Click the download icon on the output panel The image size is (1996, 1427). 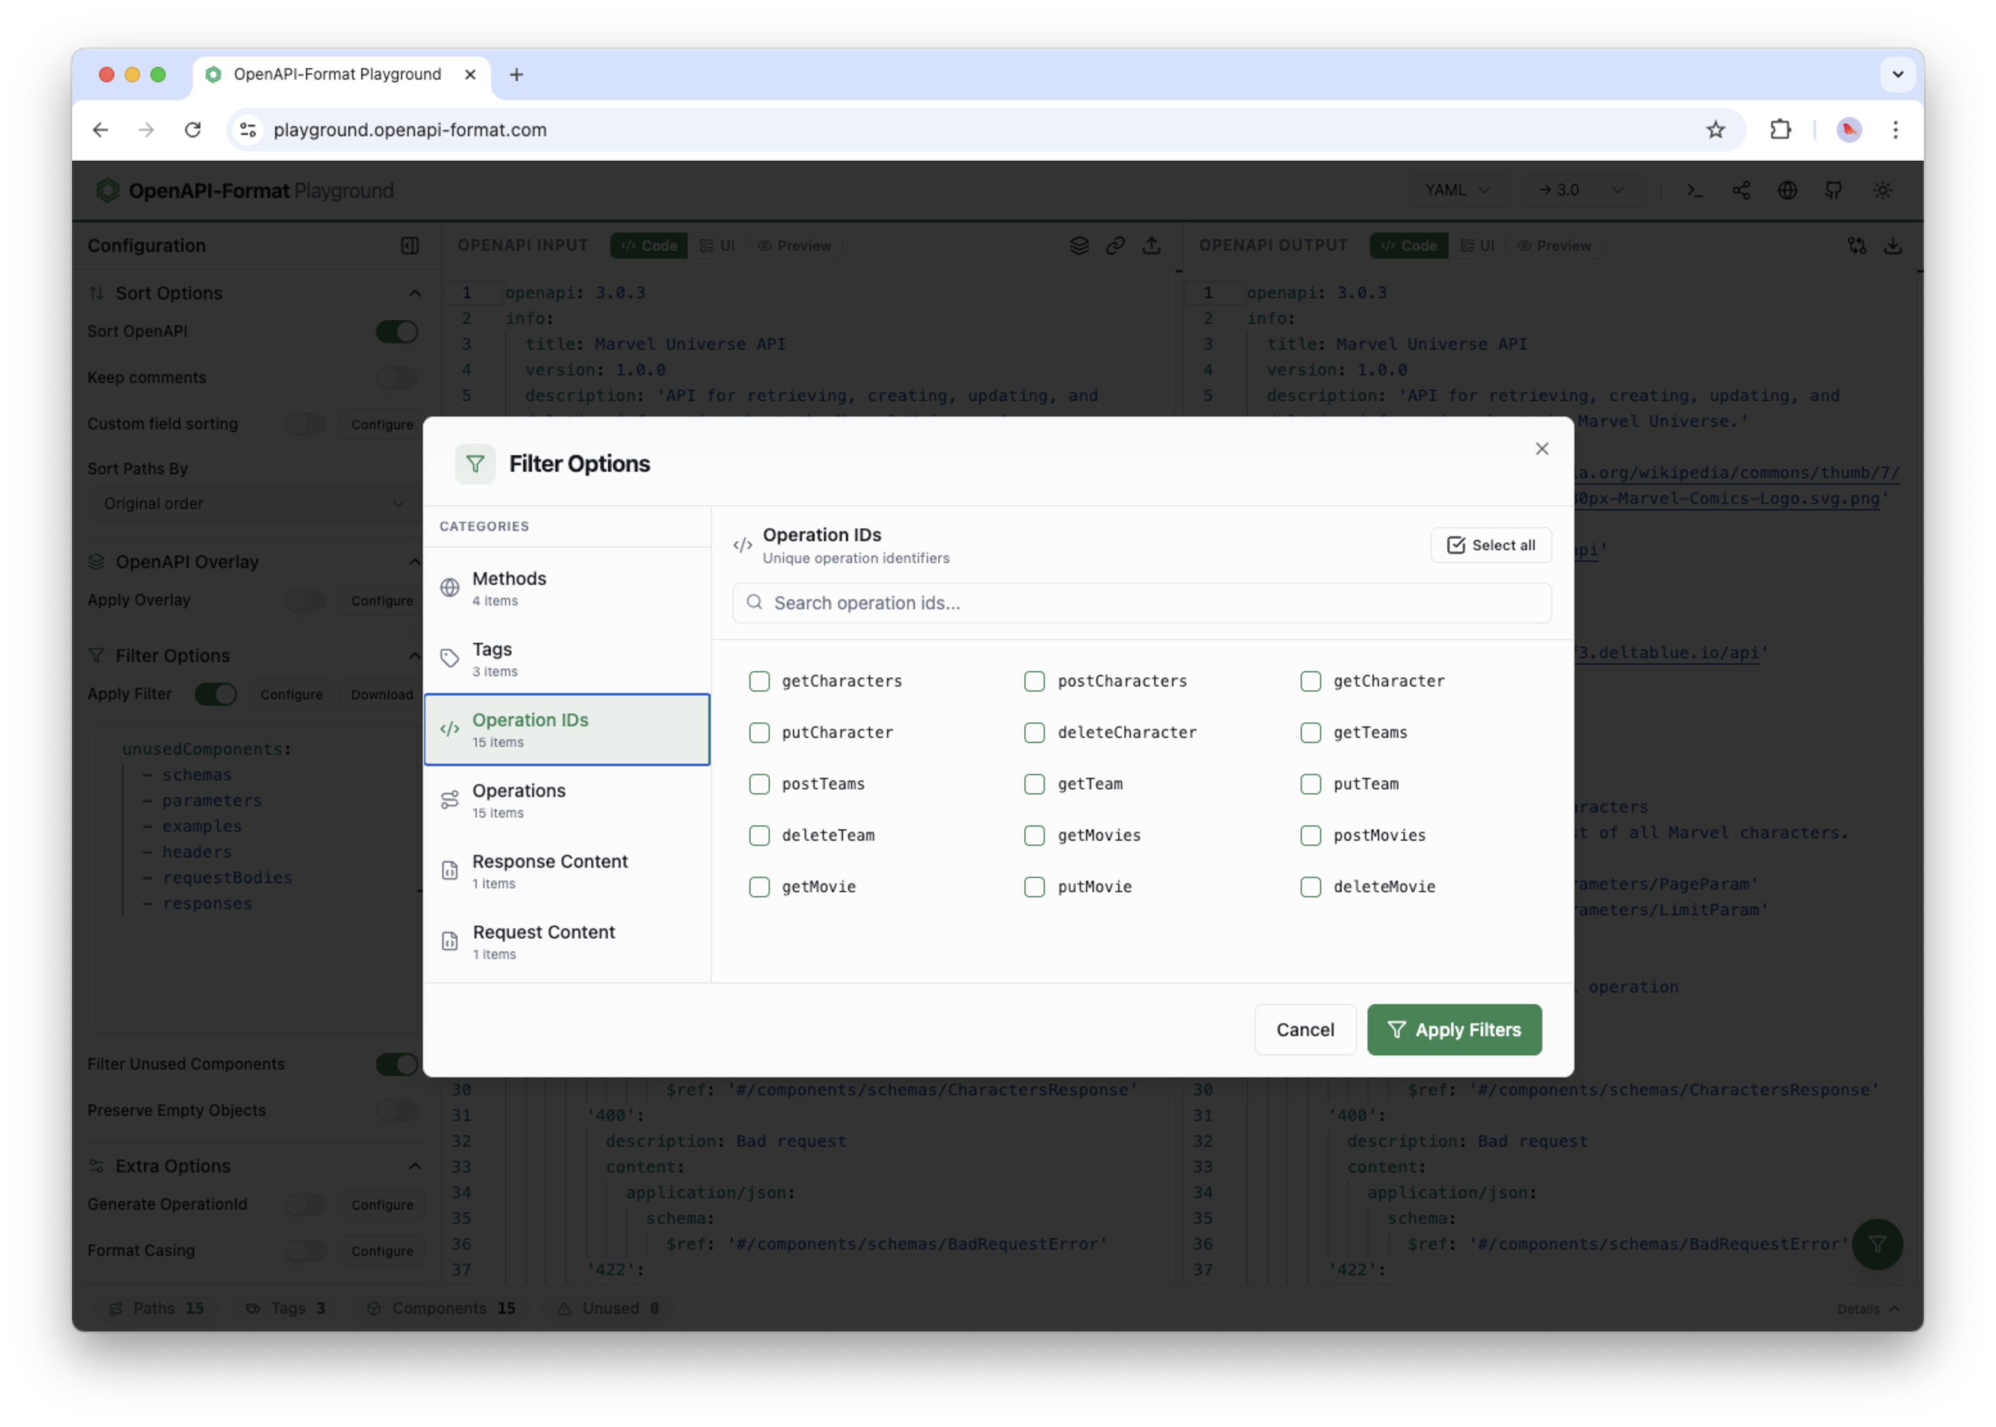tap(1894, 246)
